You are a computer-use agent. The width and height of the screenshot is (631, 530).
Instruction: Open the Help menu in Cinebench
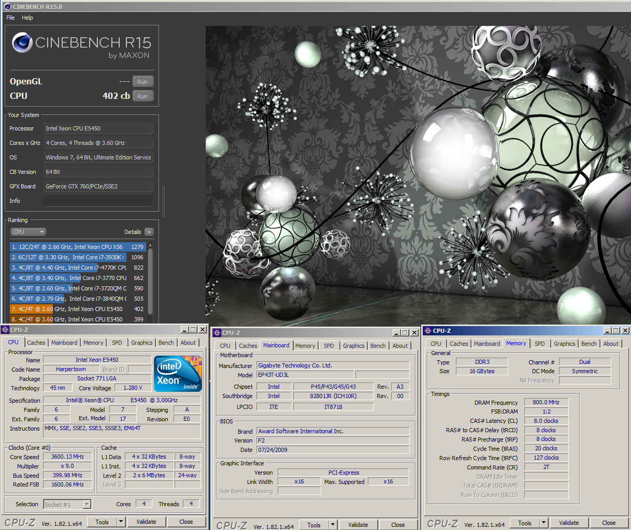click(x=27, y=18)
